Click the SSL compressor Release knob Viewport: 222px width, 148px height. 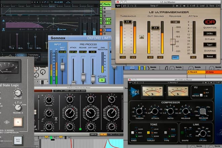tap(18, 108)
